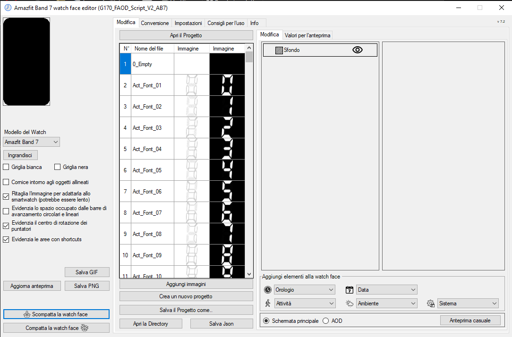
Task: Click Salva PNG button
Action: click(87, 286)
